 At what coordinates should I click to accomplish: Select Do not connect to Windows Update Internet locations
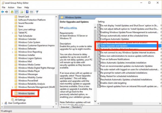point(128,52)
